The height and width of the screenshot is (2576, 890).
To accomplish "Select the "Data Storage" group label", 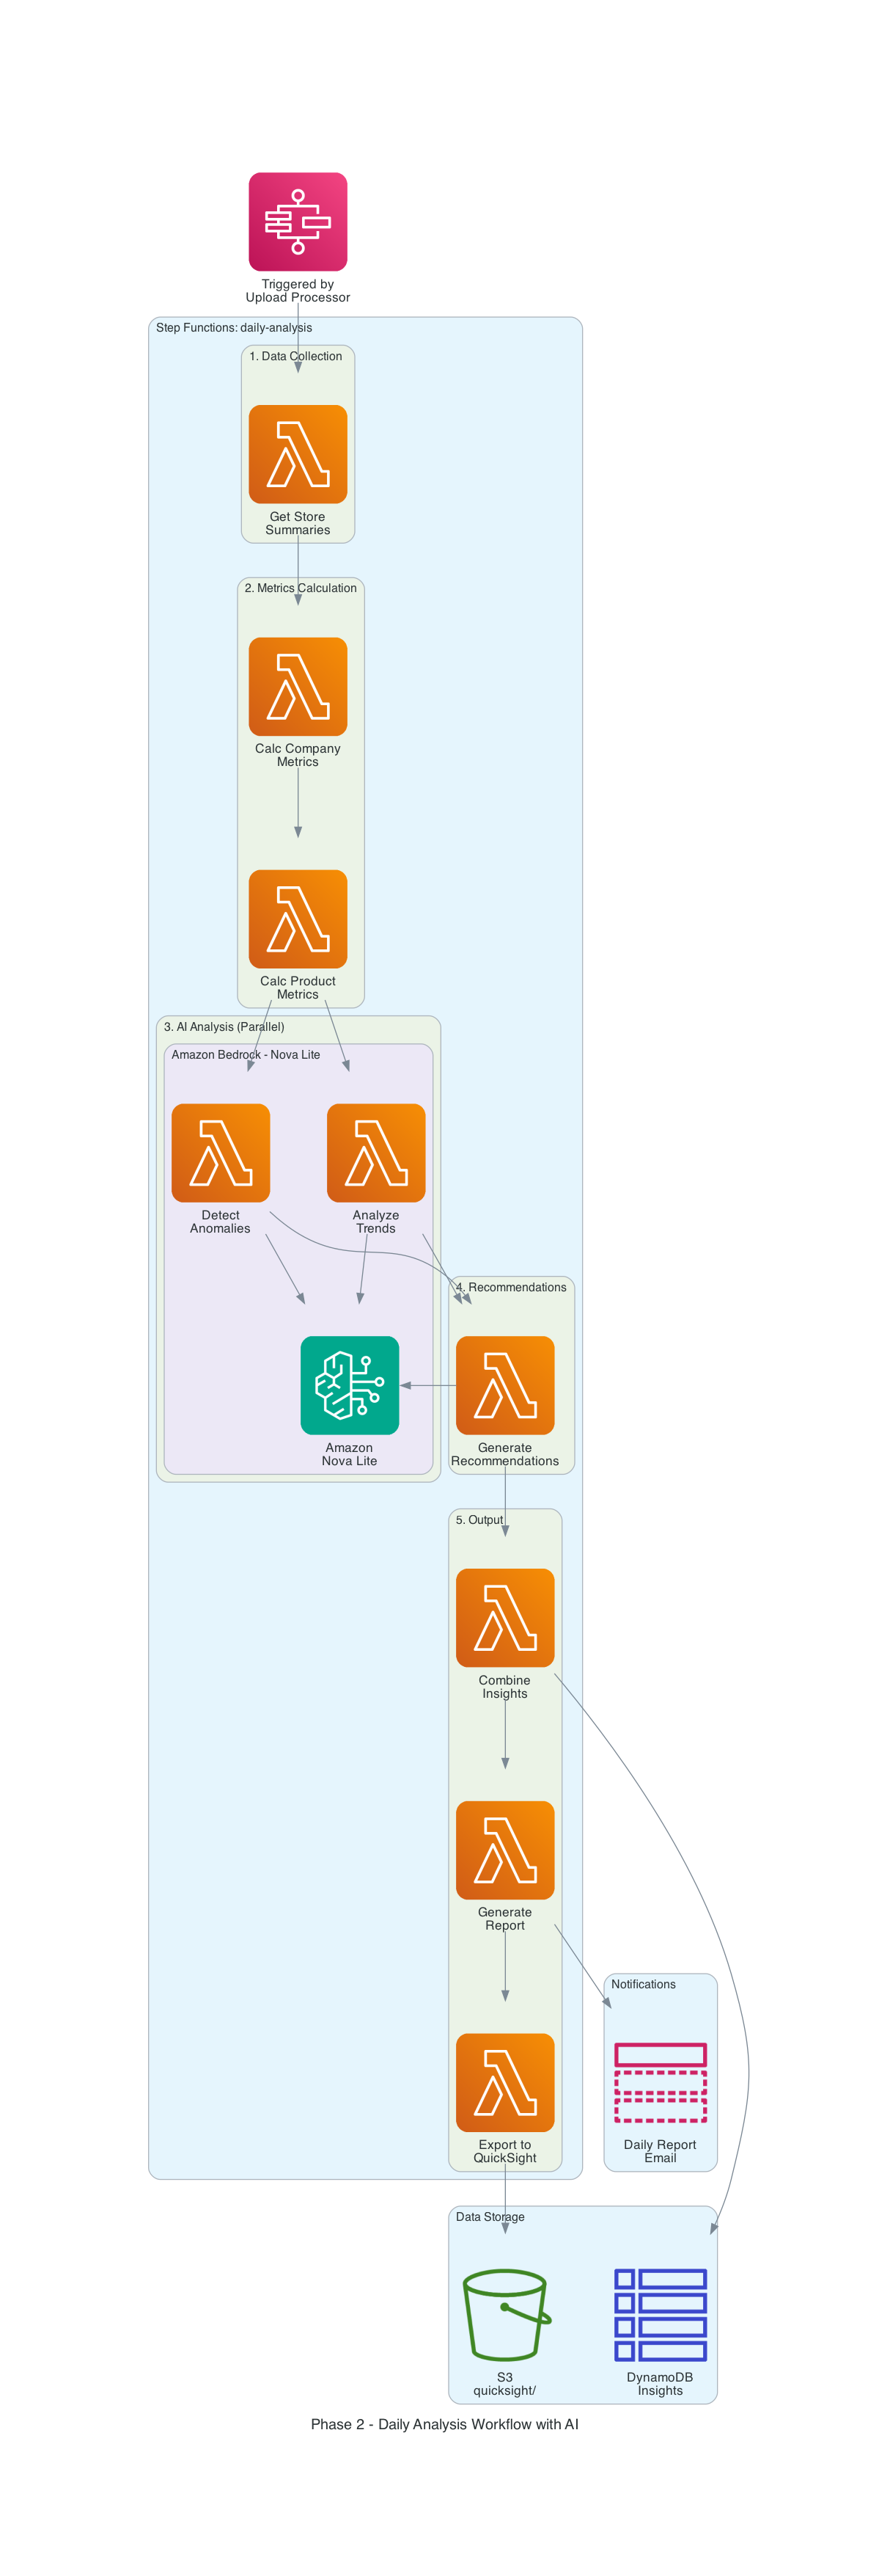I will pos(490,2217).
